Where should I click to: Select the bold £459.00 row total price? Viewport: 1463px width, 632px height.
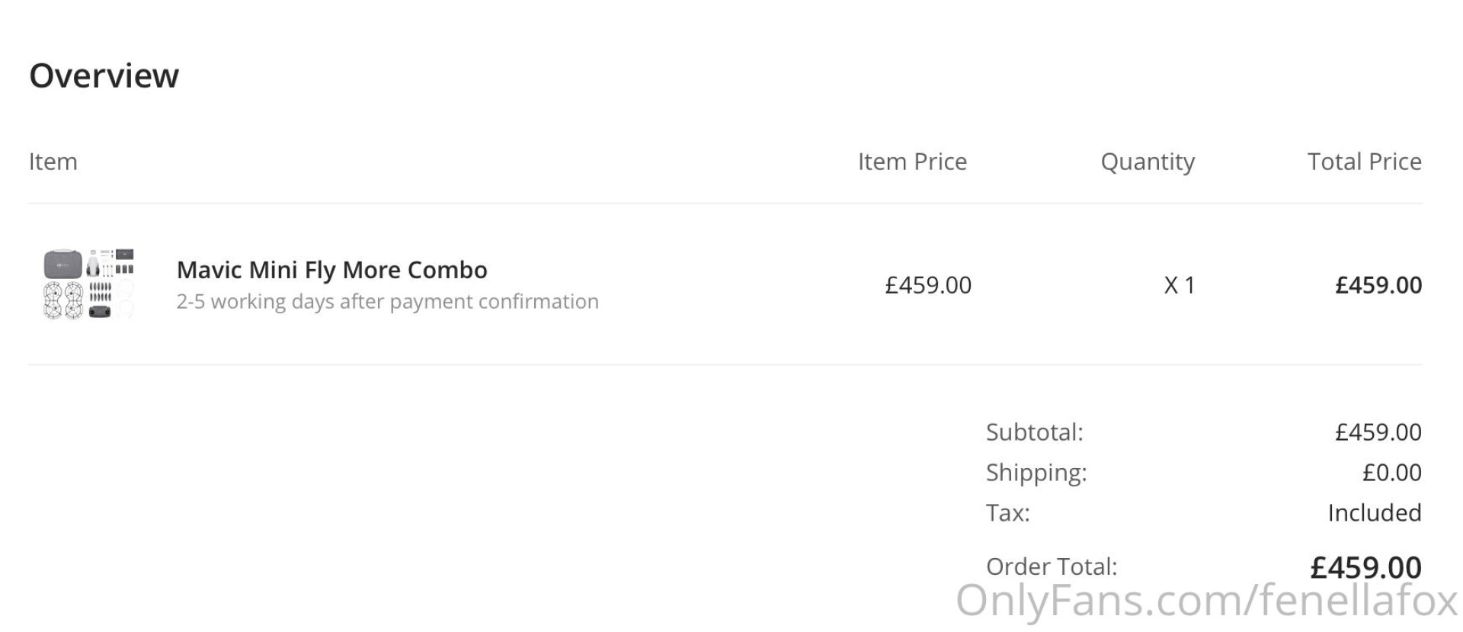click(x=1378, y=285)
